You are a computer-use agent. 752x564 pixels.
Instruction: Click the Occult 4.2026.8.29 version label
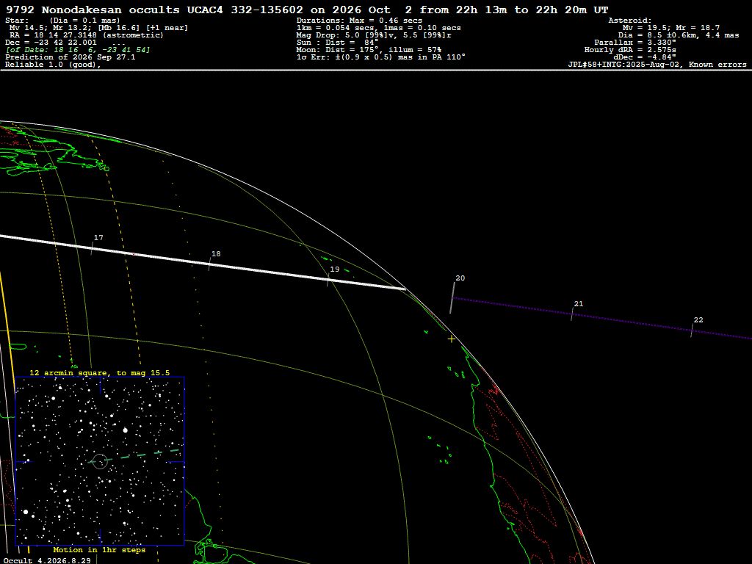pyautogui.click(x=47, y=560)
